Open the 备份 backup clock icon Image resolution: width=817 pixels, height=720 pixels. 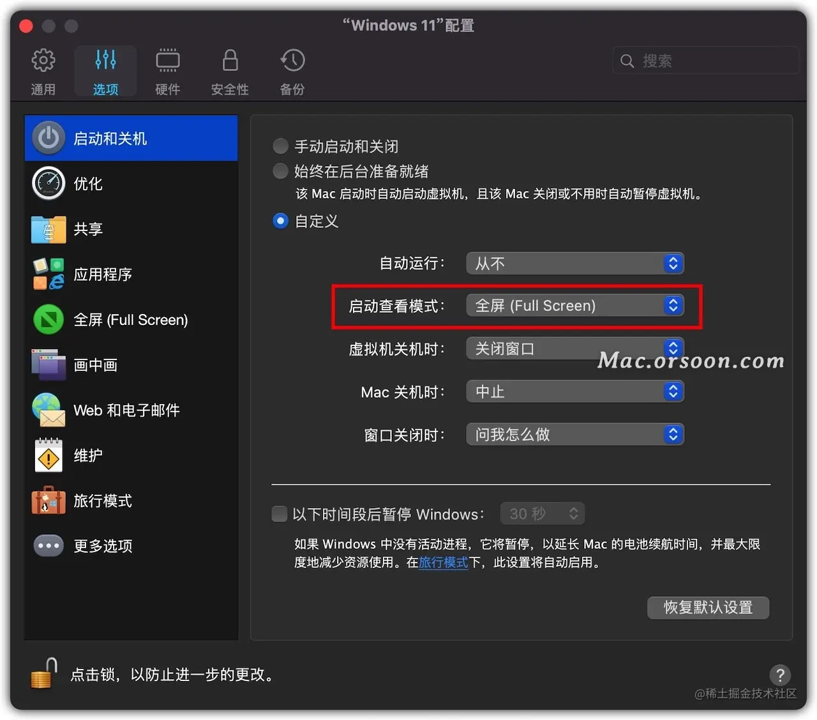coord(292,61)
